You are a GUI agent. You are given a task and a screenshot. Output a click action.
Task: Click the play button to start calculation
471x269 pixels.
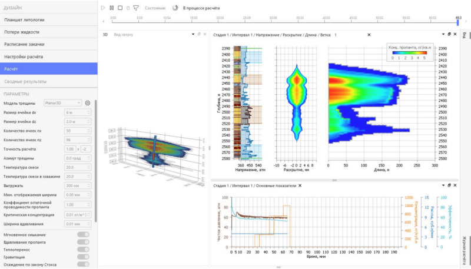pyautogui.click(x=102, y=8)
